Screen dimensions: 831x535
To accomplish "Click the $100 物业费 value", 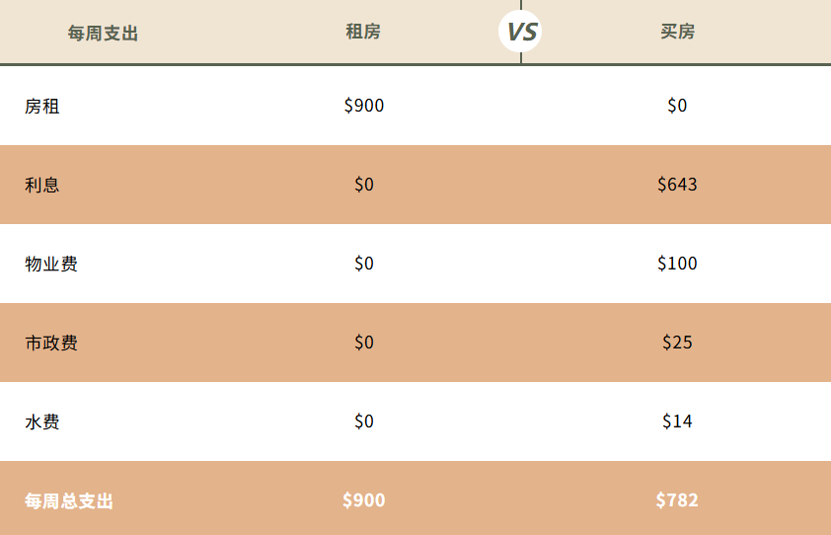I will click(677, 264).
